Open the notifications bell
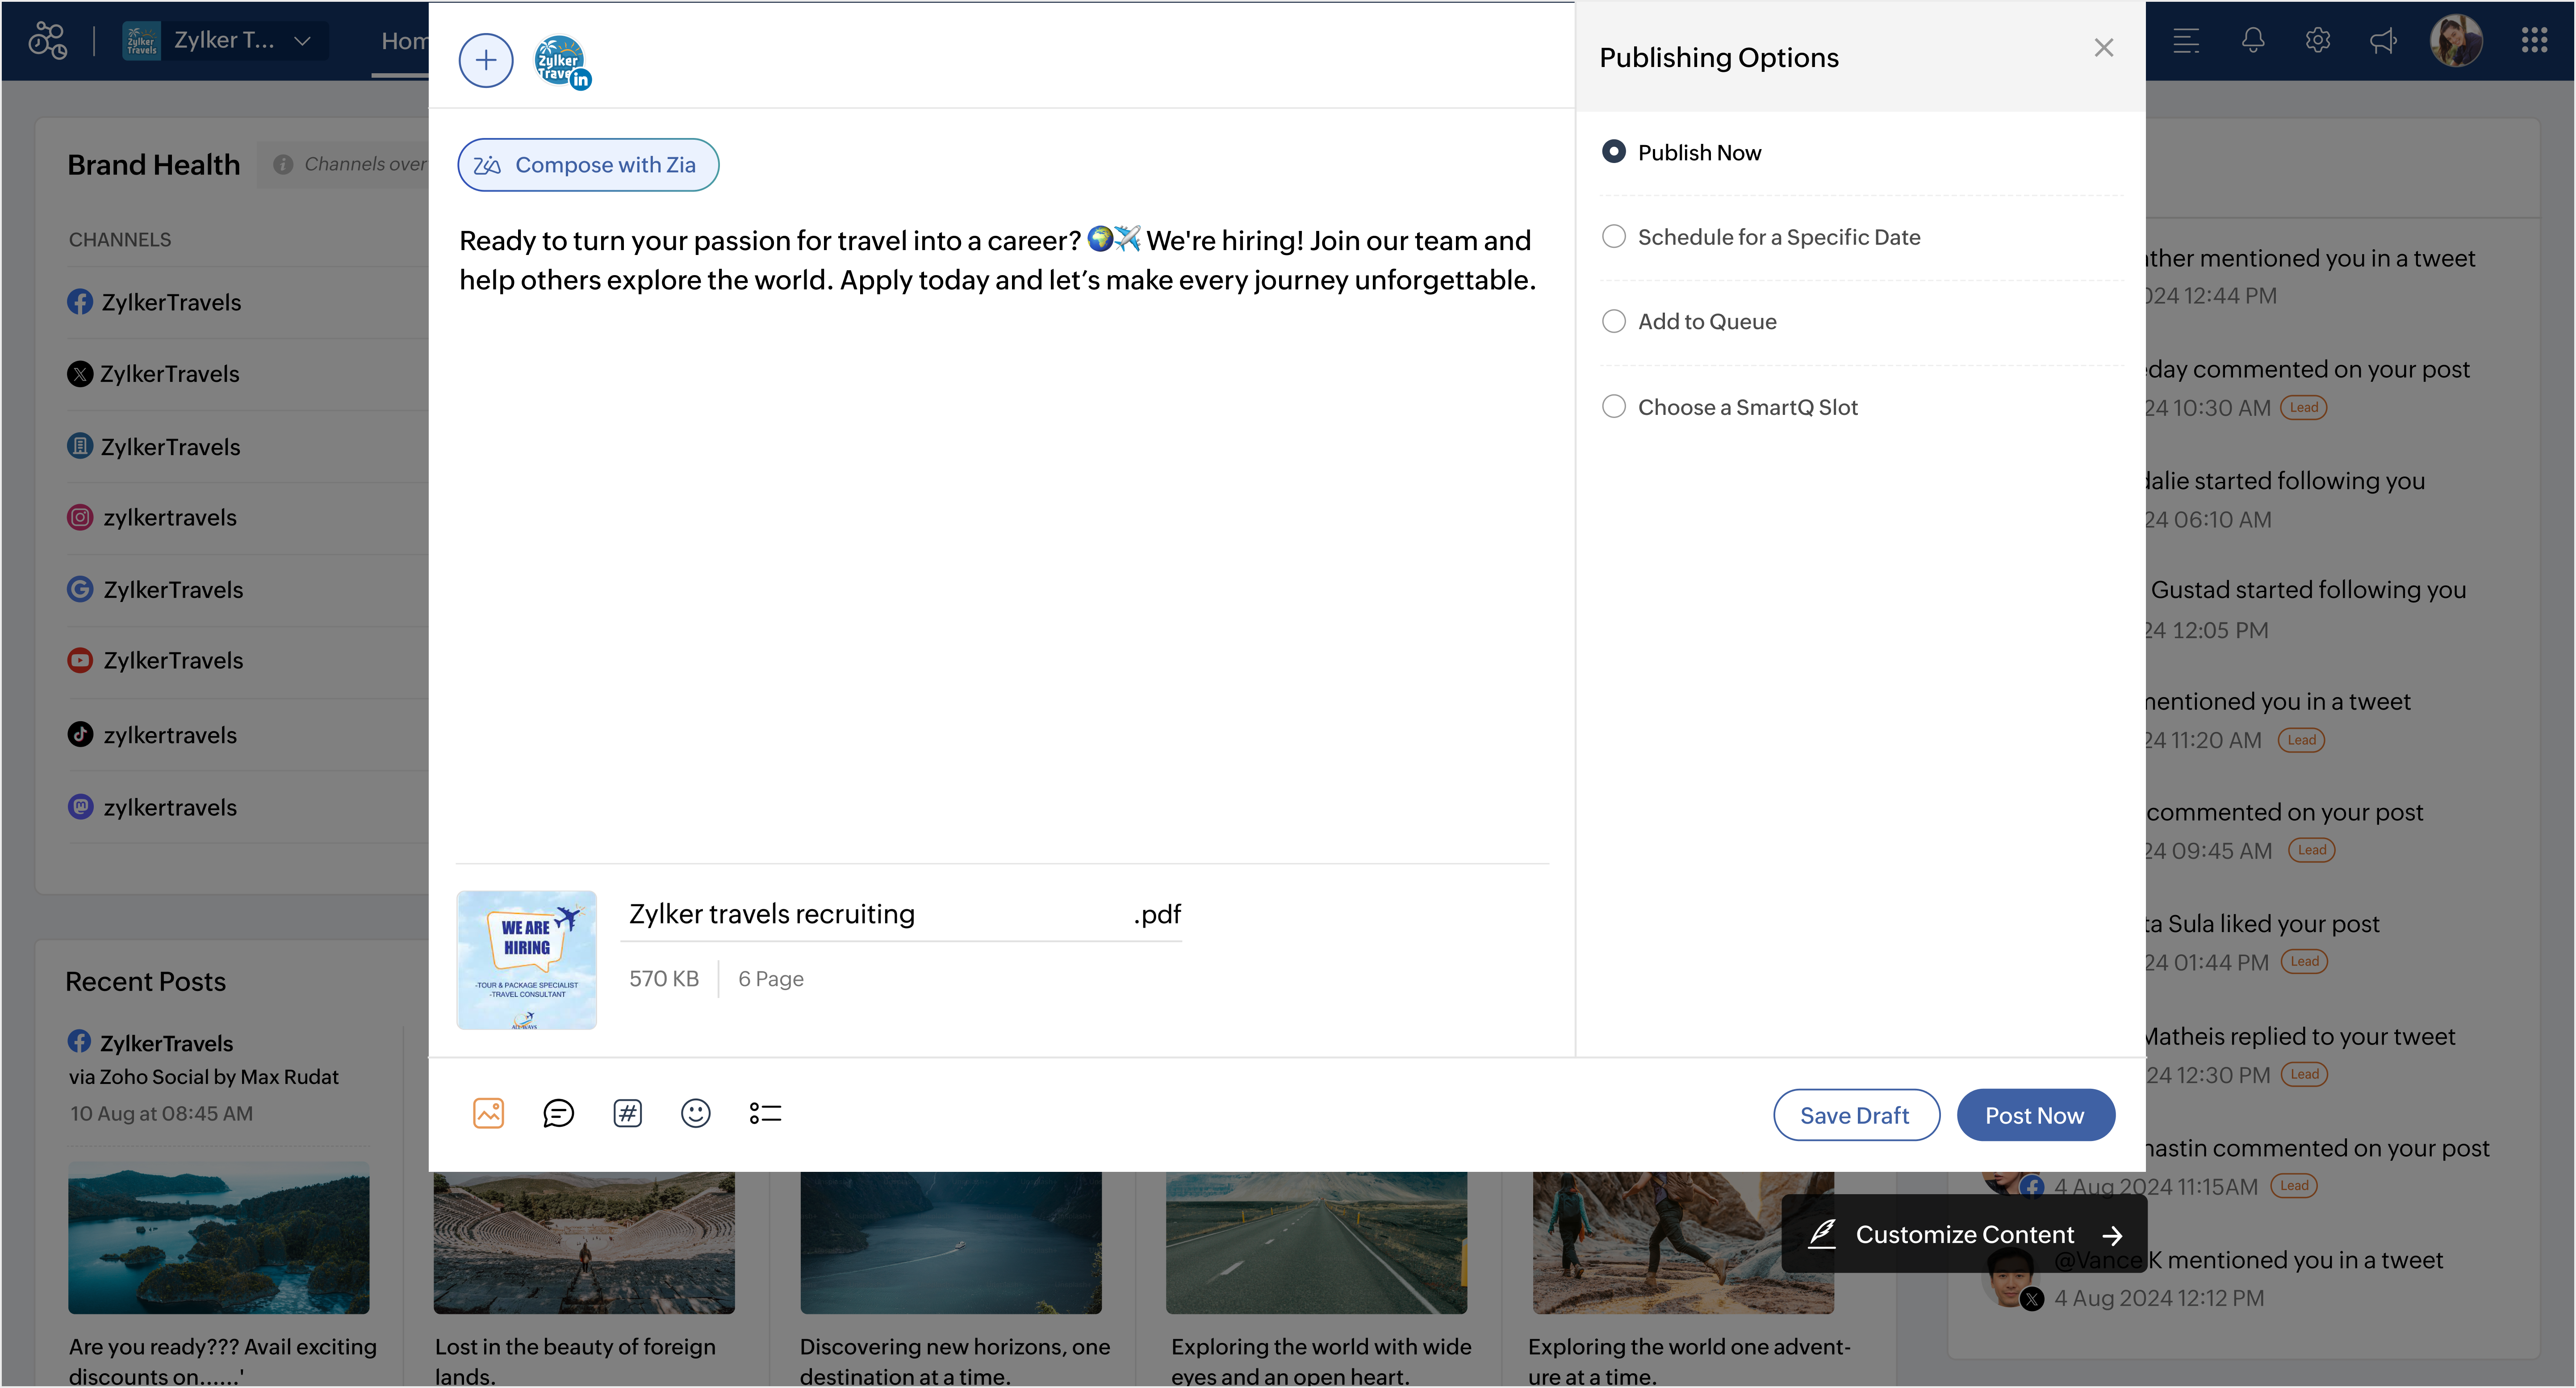This screenshot has width=2576, height=1388. 2252,40
